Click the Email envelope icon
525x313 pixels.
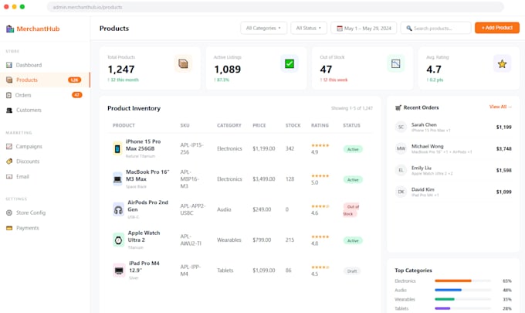9,177
